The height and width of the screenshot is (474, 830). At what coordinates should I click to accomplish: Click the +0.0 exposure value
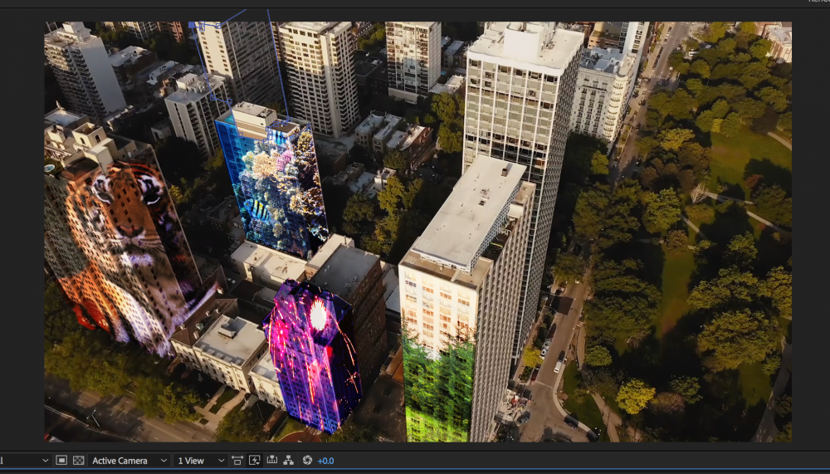click(325, 460)
